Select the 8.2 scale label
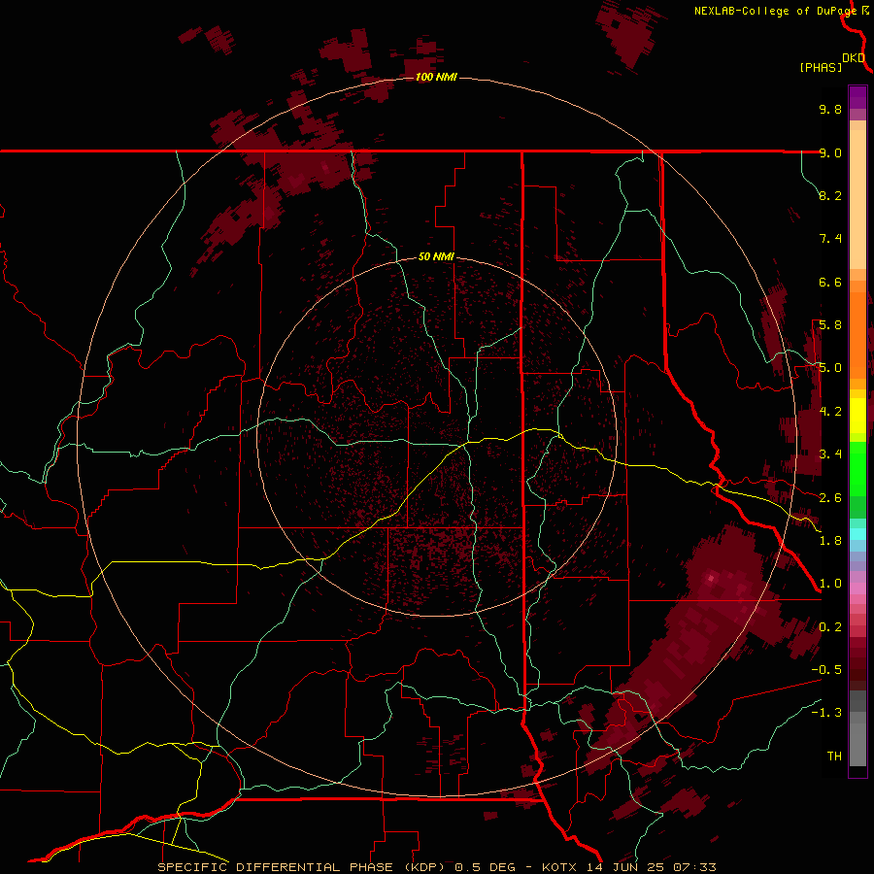The height and width of the screenshot is (874, 874). [x=830, y=195]
